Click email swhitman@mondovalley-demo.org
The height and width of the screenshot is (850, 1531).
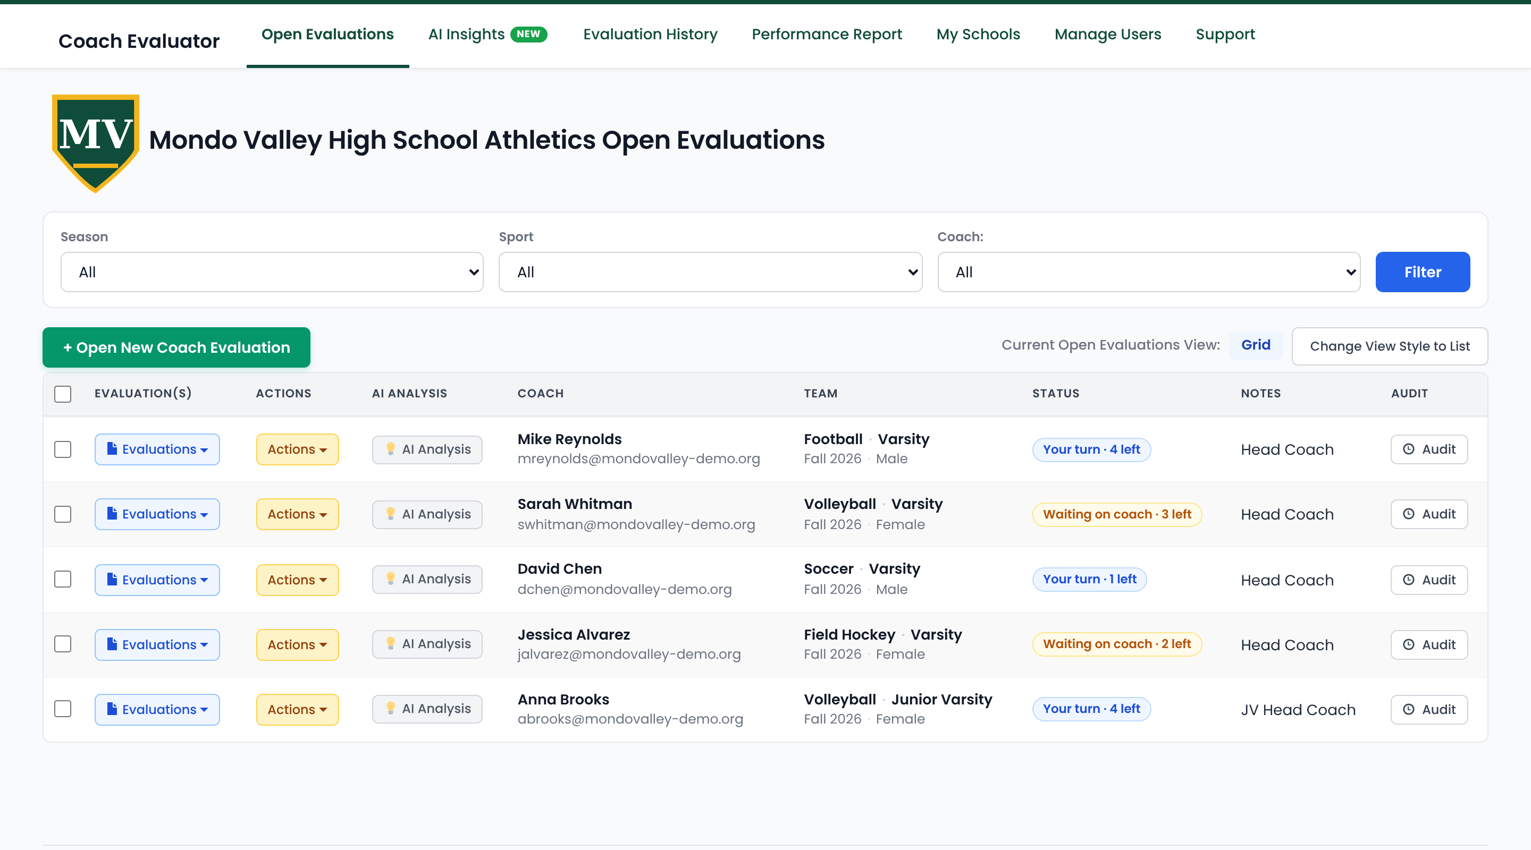click(636, 524)
